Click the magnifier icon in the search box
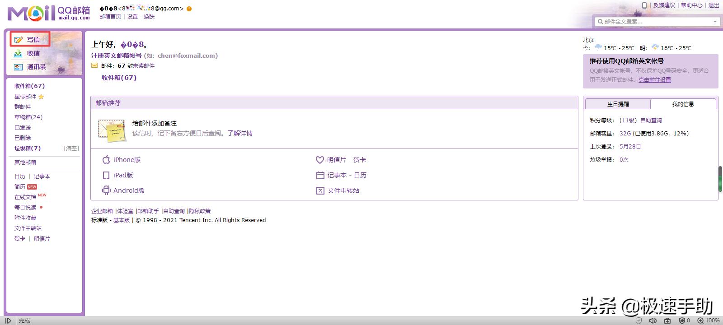 (600, 21)
